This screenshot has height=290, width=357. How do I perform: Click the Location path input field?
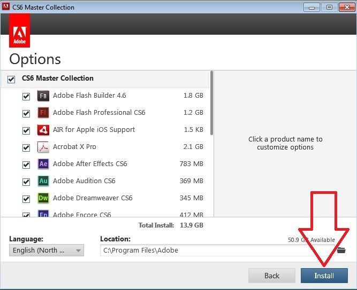[x=217, y=250]
